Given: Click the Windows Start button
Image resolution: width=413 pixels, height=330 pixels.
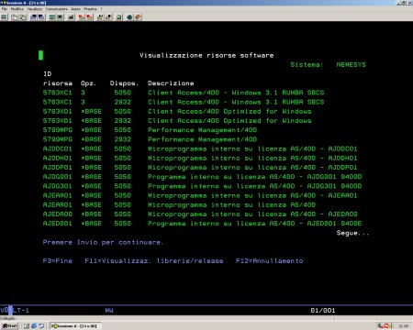Looking at the screenshot, I should 9,326.
